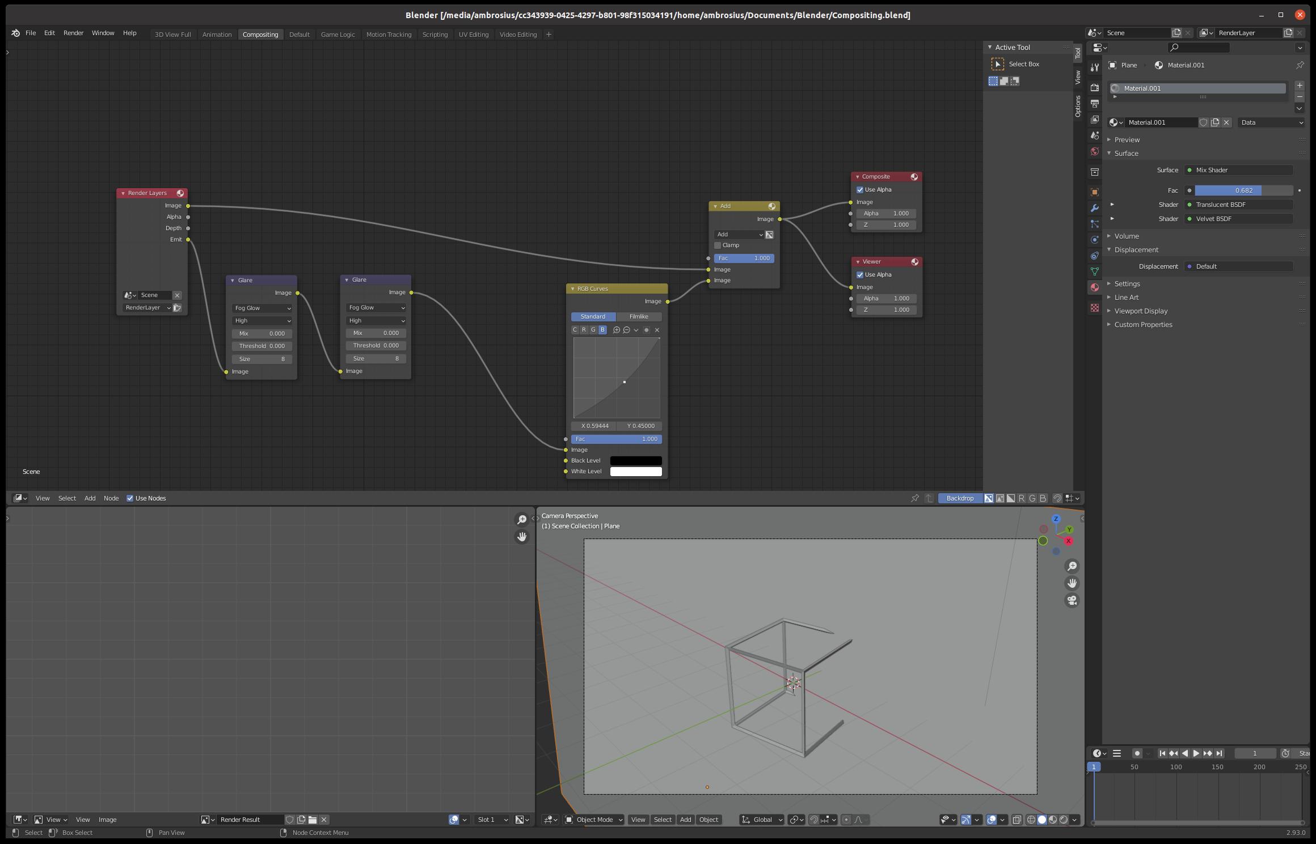The image size is (1316, 844).
Task: Toggle auto keying record button in timeline
Action: click(x=1137, y=753)
